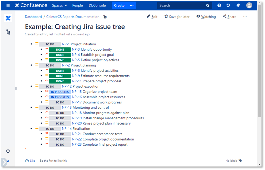Click the Confluence logo

click(x=31, y=5)
